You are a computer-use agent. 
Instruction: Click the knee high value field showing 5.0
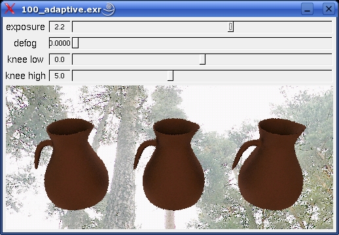coord(60,76)
